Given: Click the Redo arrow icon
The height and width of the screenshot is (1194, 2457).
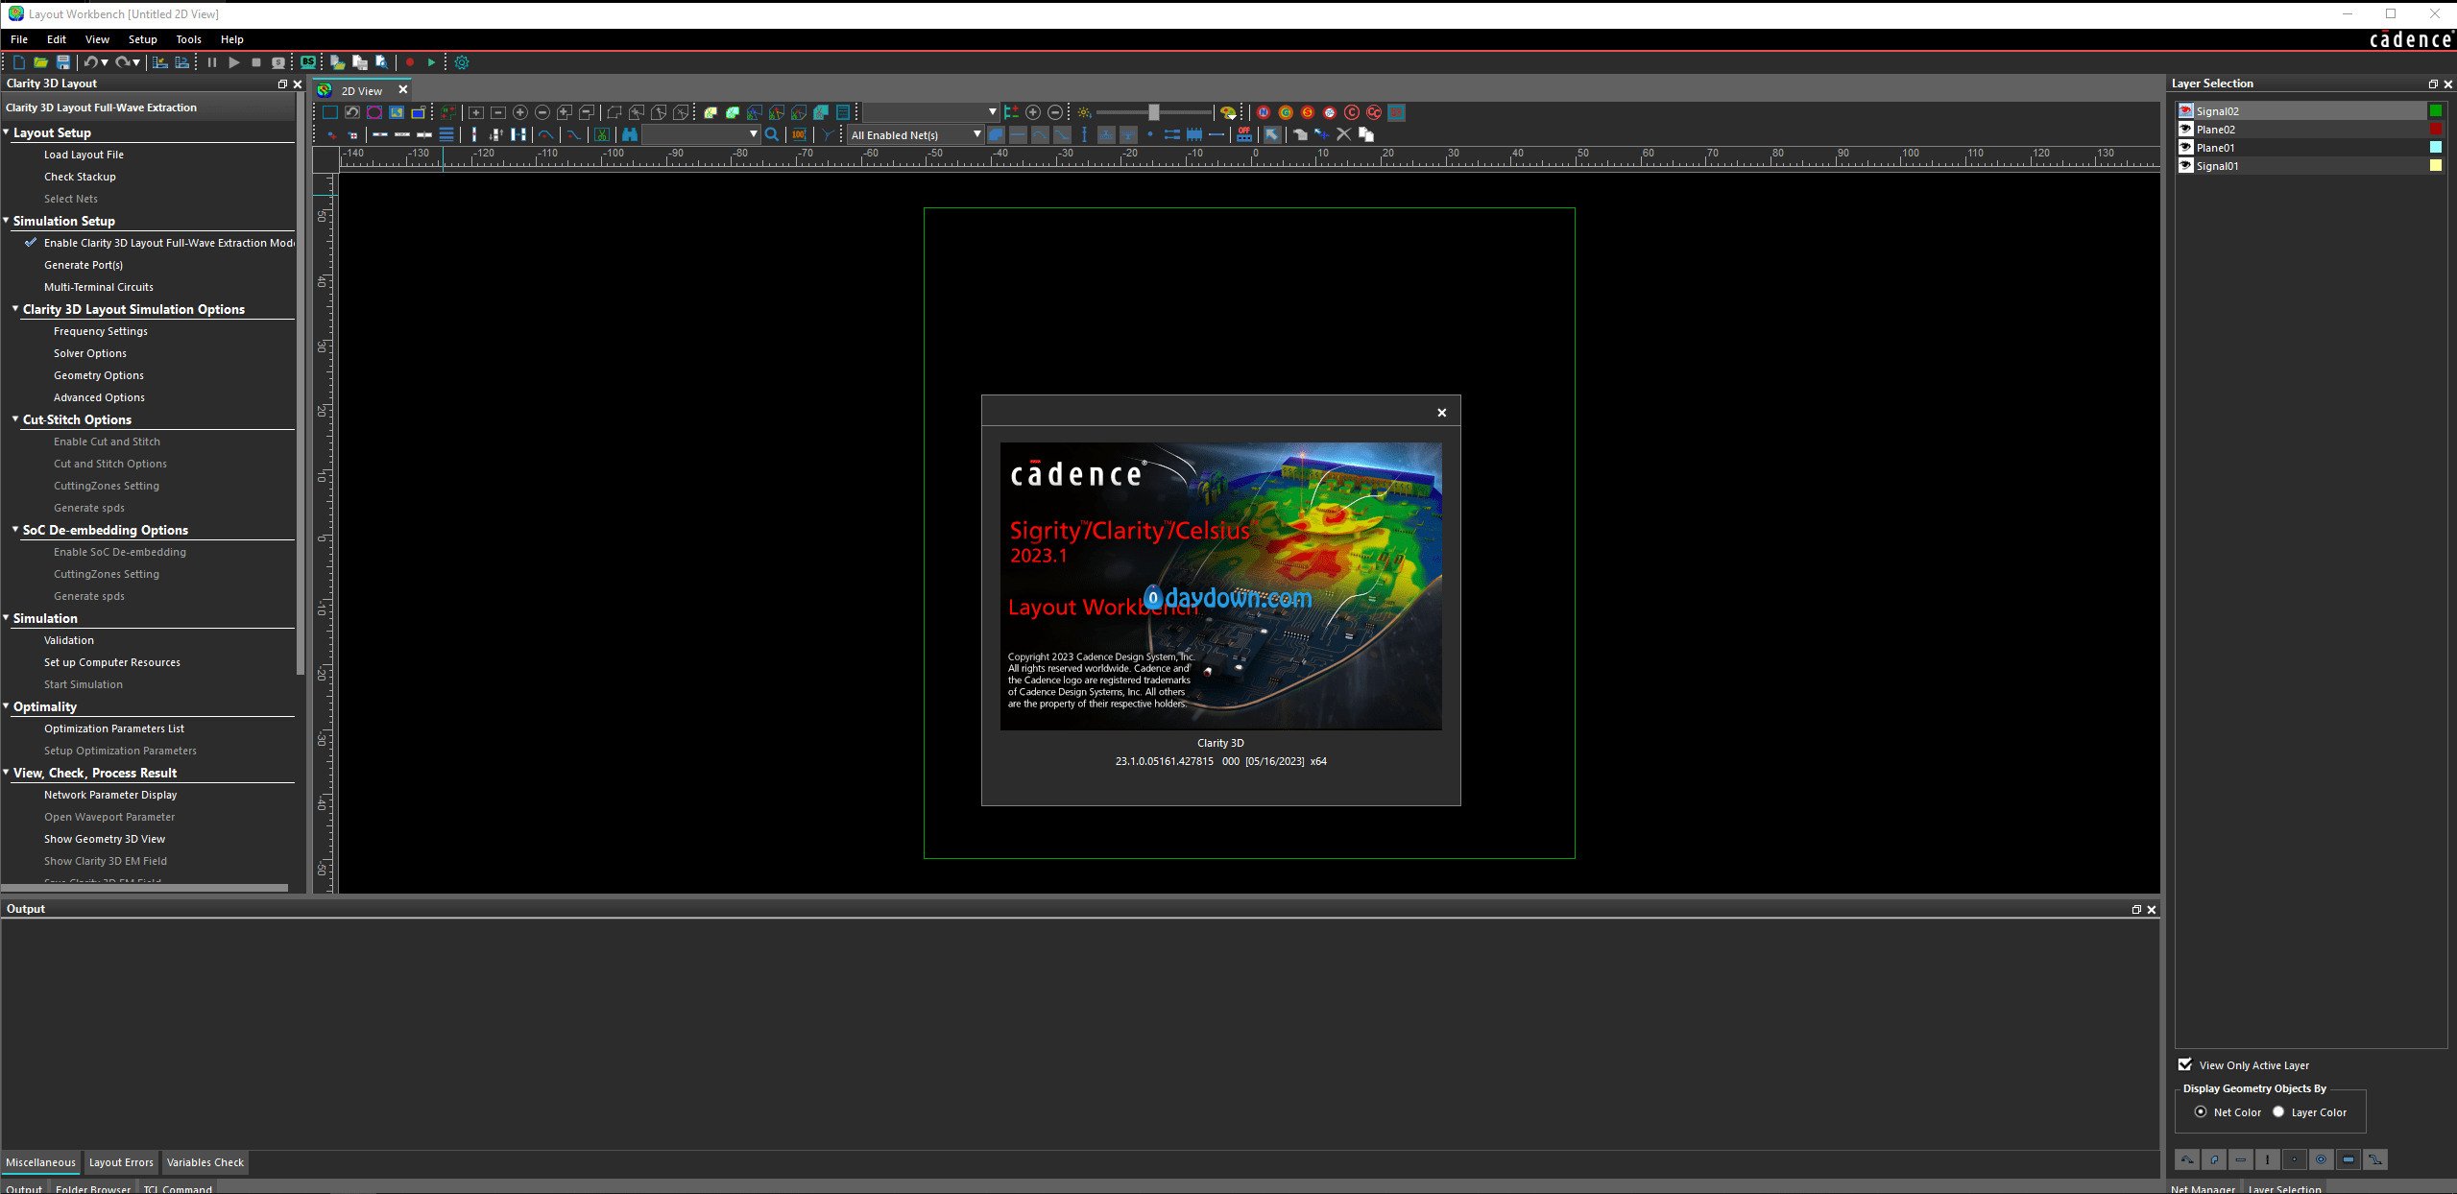Looking at the screenshot, I should (x=122, y=62).
